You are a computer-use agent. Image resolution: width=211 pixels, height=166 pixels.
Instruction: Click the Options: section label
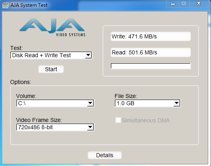[x=20, y=82]
